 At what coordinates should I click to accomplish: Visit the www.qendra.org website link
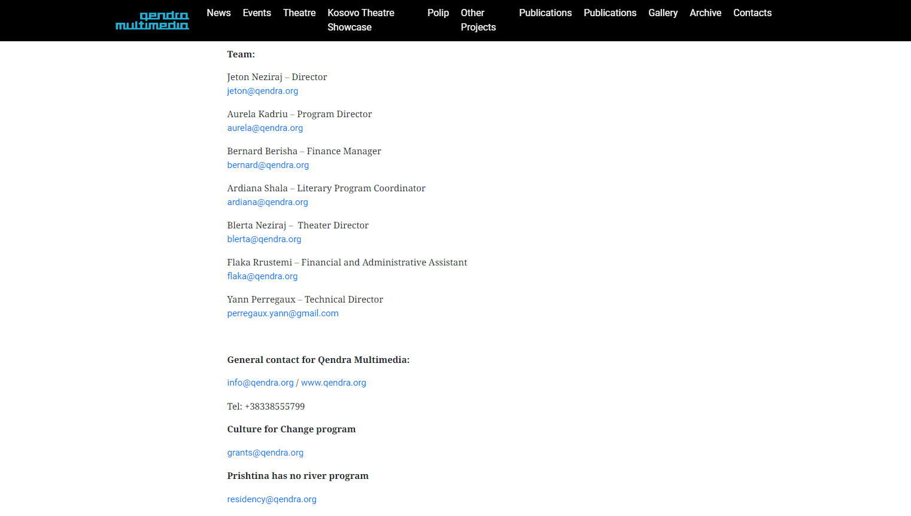(333, 383)
